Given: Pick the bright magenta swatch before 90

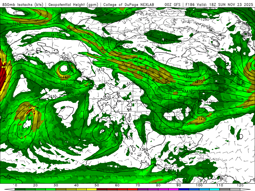Looking at the screenshot, I should point(173,189).
